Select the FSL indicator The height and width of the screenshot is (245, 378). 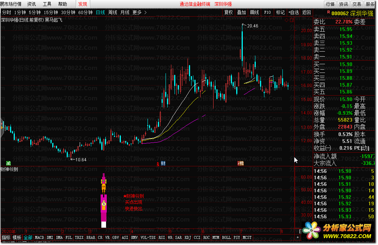coord(69,237)
